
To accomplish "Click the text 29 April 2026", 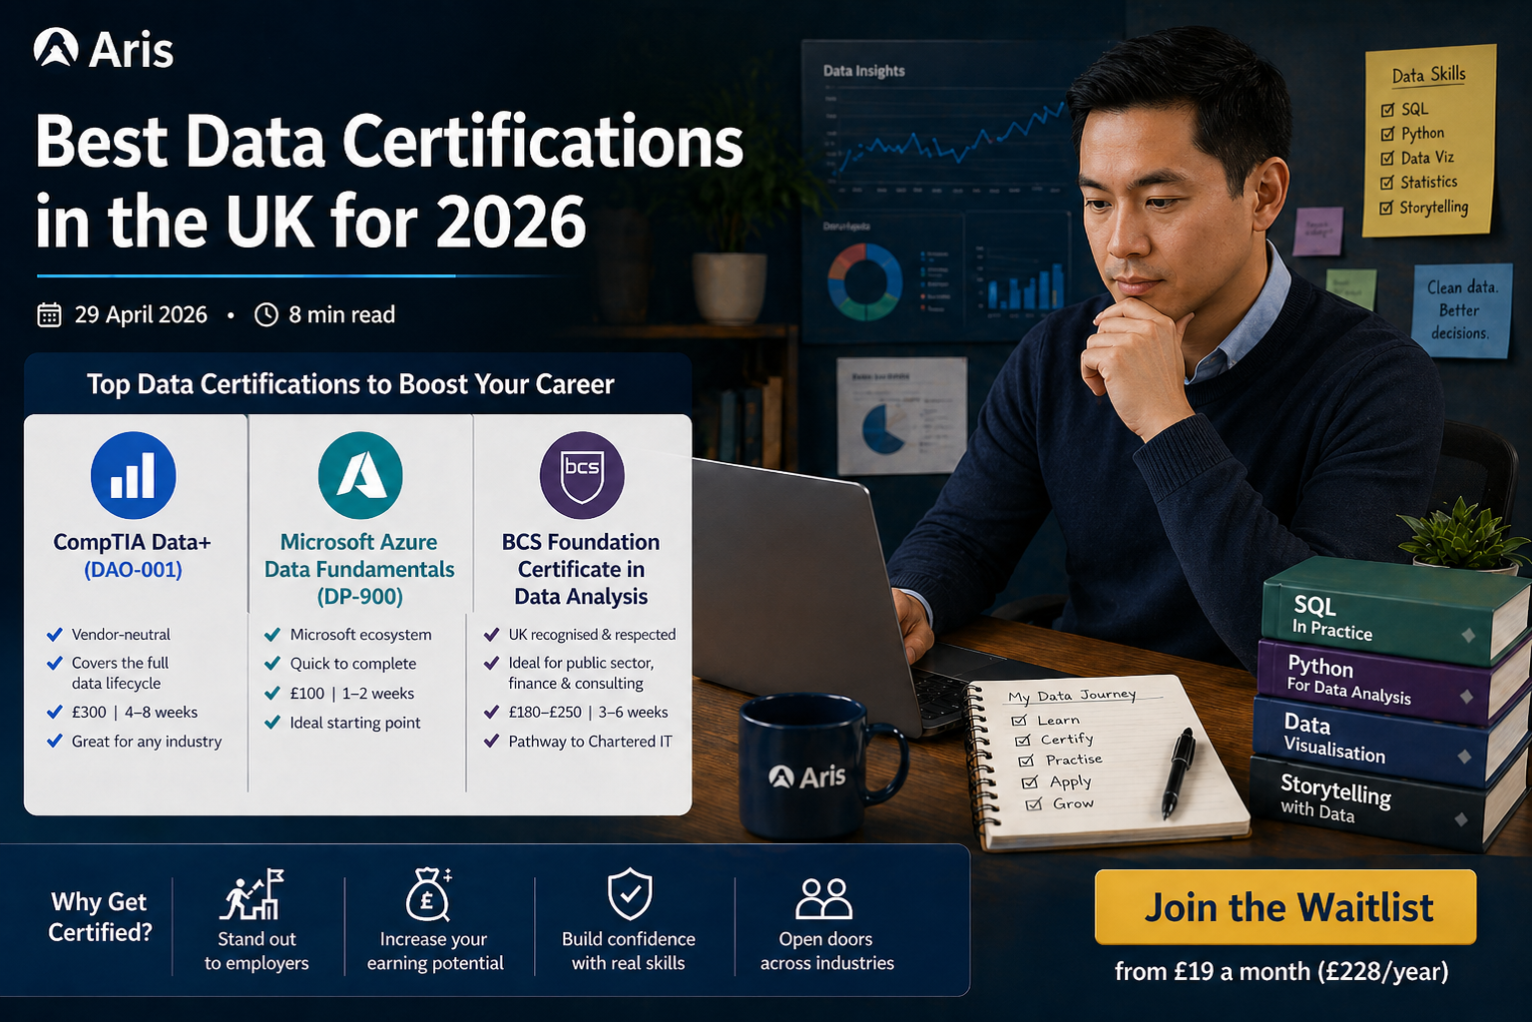I will [x=141, y=314].
